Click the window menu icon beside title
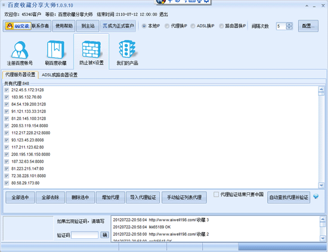The width and height of the screenshot is (328, 252). click(4, 5)
